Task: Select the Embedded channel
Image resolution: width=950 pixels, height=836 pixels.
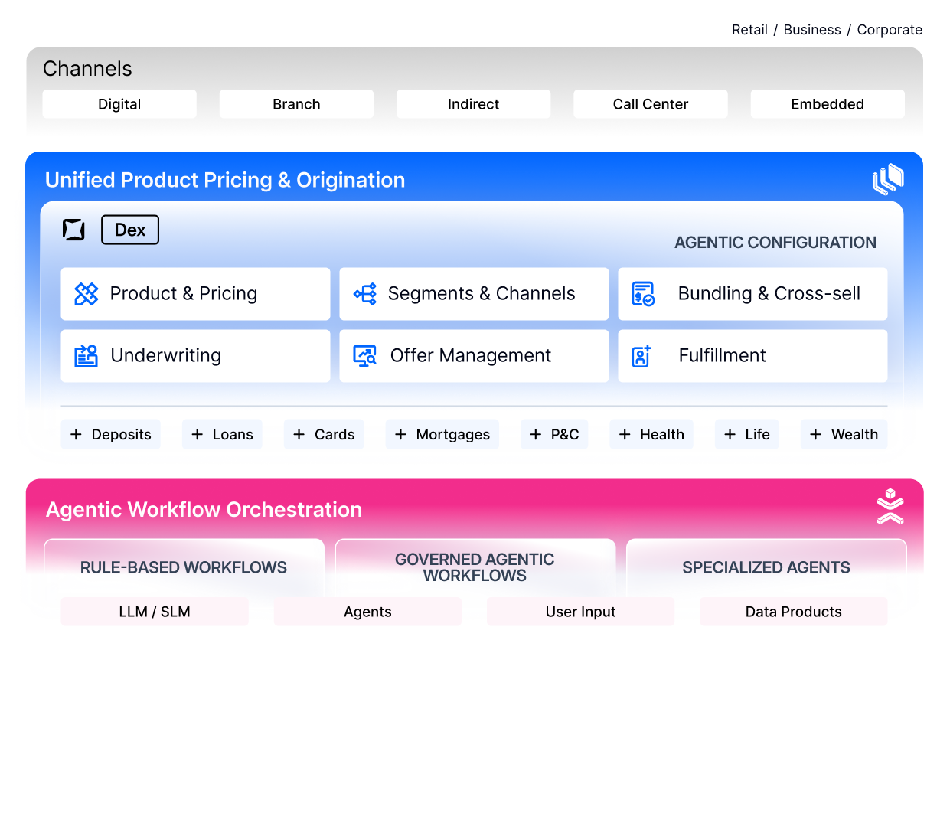Action: [828, 104]
